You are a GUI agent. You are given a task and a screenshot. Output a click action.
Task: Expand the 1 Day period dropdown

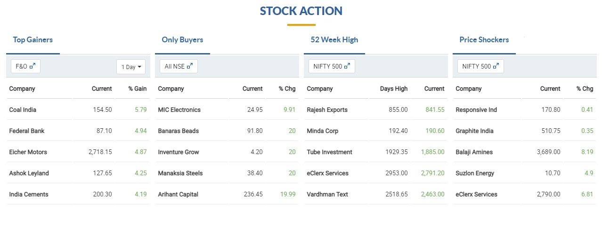click(x=131, y=67)
